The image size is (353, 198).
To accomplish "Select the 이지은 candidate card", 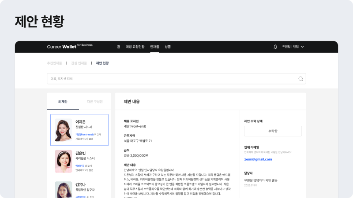I will click(x=79, y=130).
